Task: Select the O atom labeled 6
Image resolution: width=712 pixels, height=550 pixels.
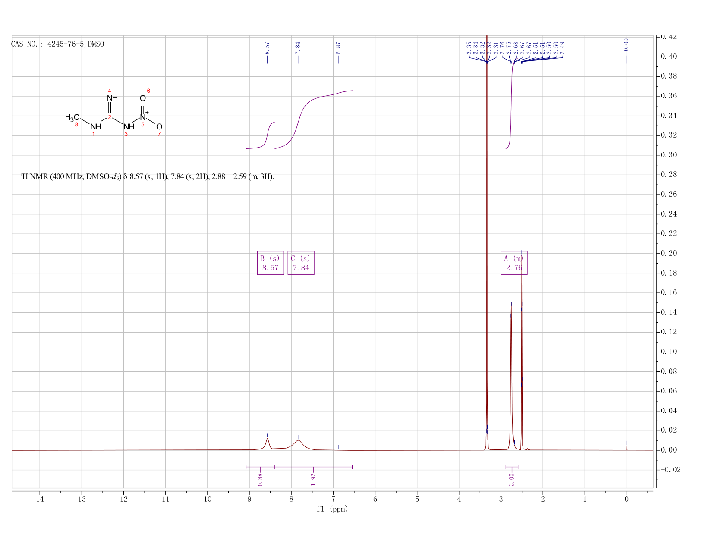Action: coord(143,98)
